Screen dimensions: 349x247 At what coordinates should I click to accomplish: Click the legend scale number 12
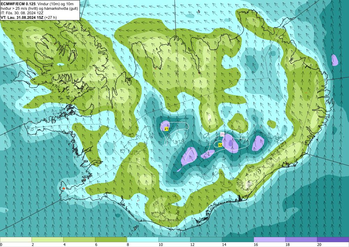pyautogui.click(x=192, y=245)
